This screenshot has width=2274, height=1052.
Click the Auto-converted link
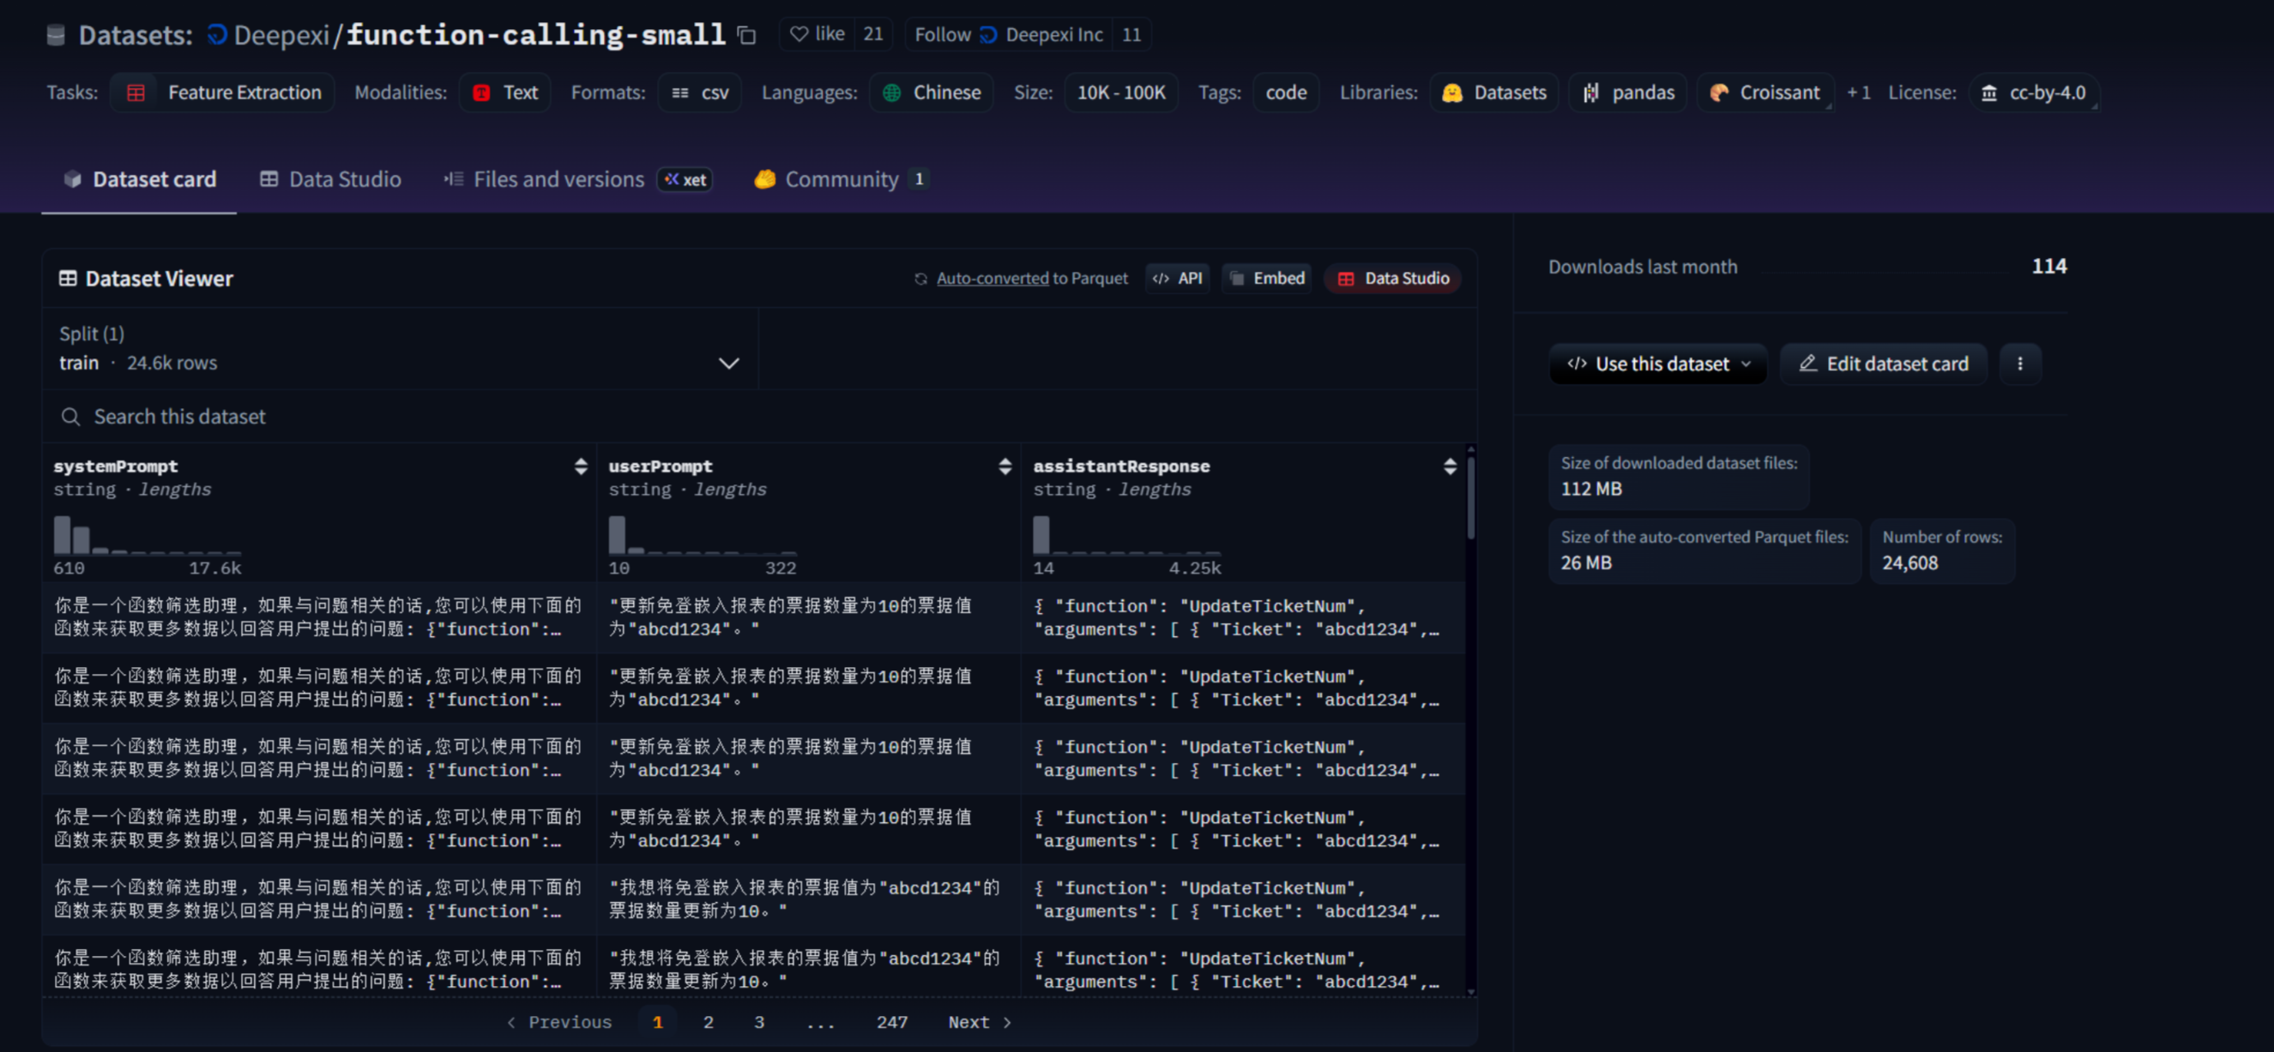coord(992,278)
